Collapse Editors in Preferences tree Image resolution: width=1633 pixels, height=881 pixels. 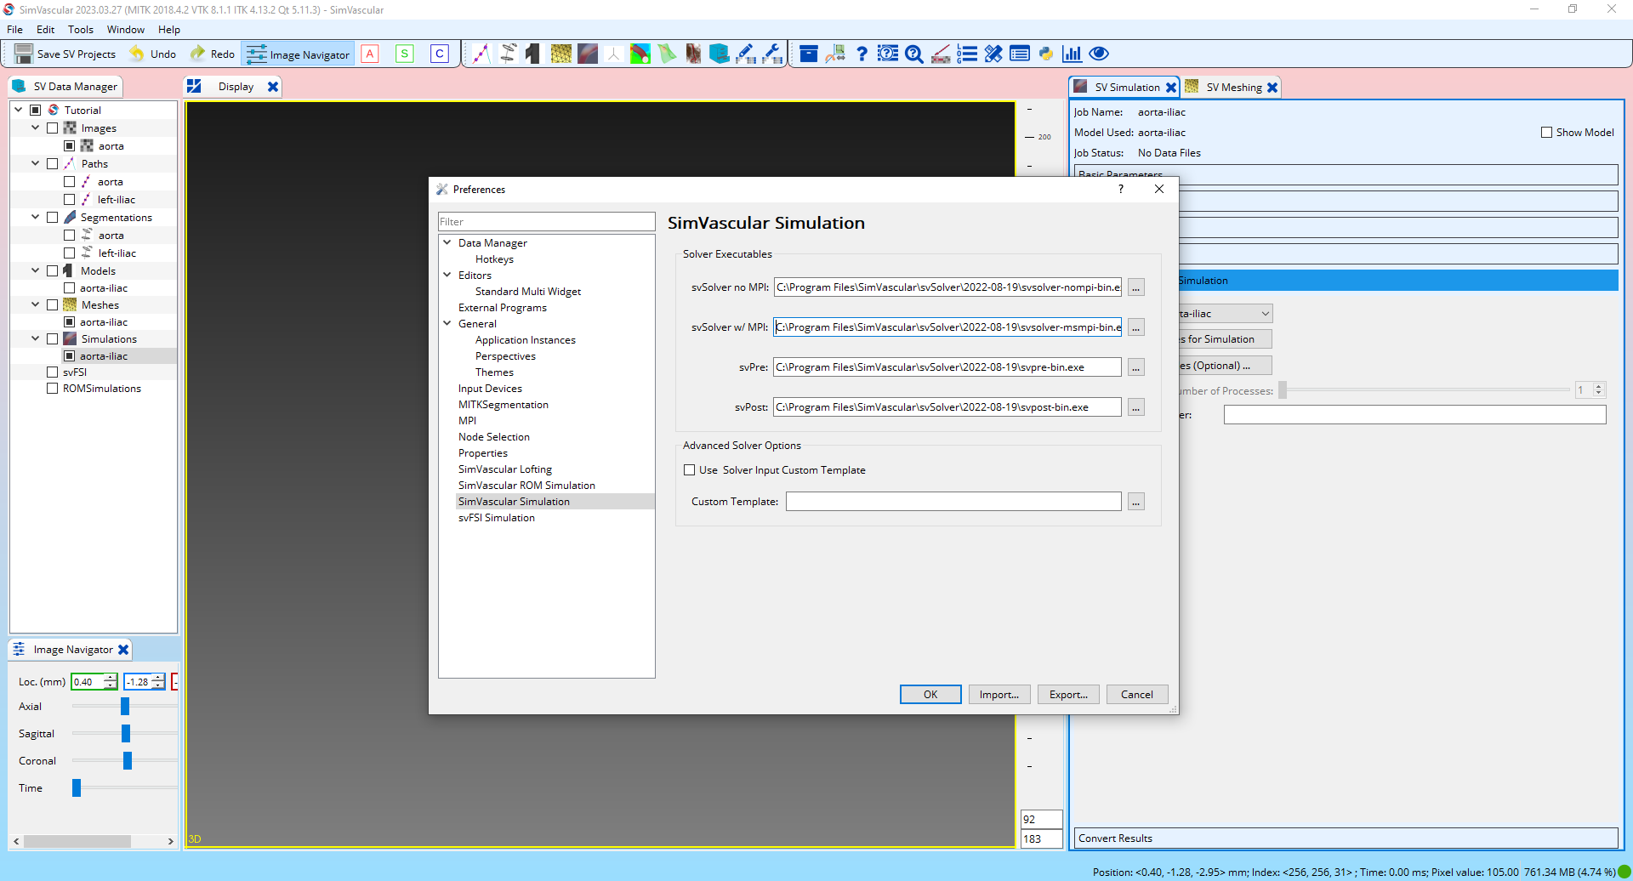pyautogui.click(x=447, y=275)
